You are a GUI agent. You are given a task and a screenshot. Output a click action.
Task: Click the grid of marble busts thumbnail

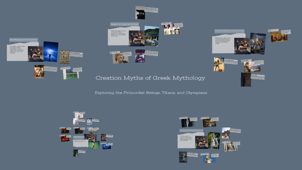tap(172, 30)
